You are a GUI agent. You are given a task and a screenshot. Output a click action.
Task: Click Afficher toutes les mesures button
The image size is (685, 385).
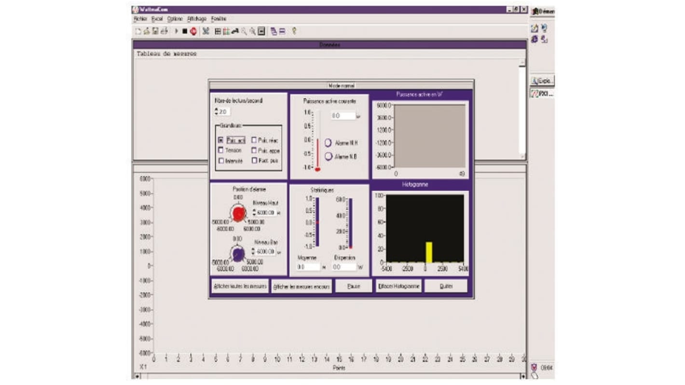pyautogui.click(x=240, y=286)
